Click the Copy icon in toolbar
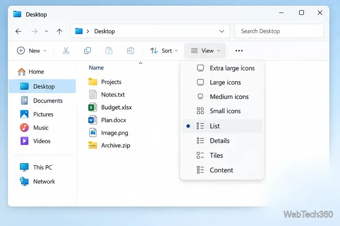The height and width of the screenshot is (226, 340). click(x=87, y=51)
